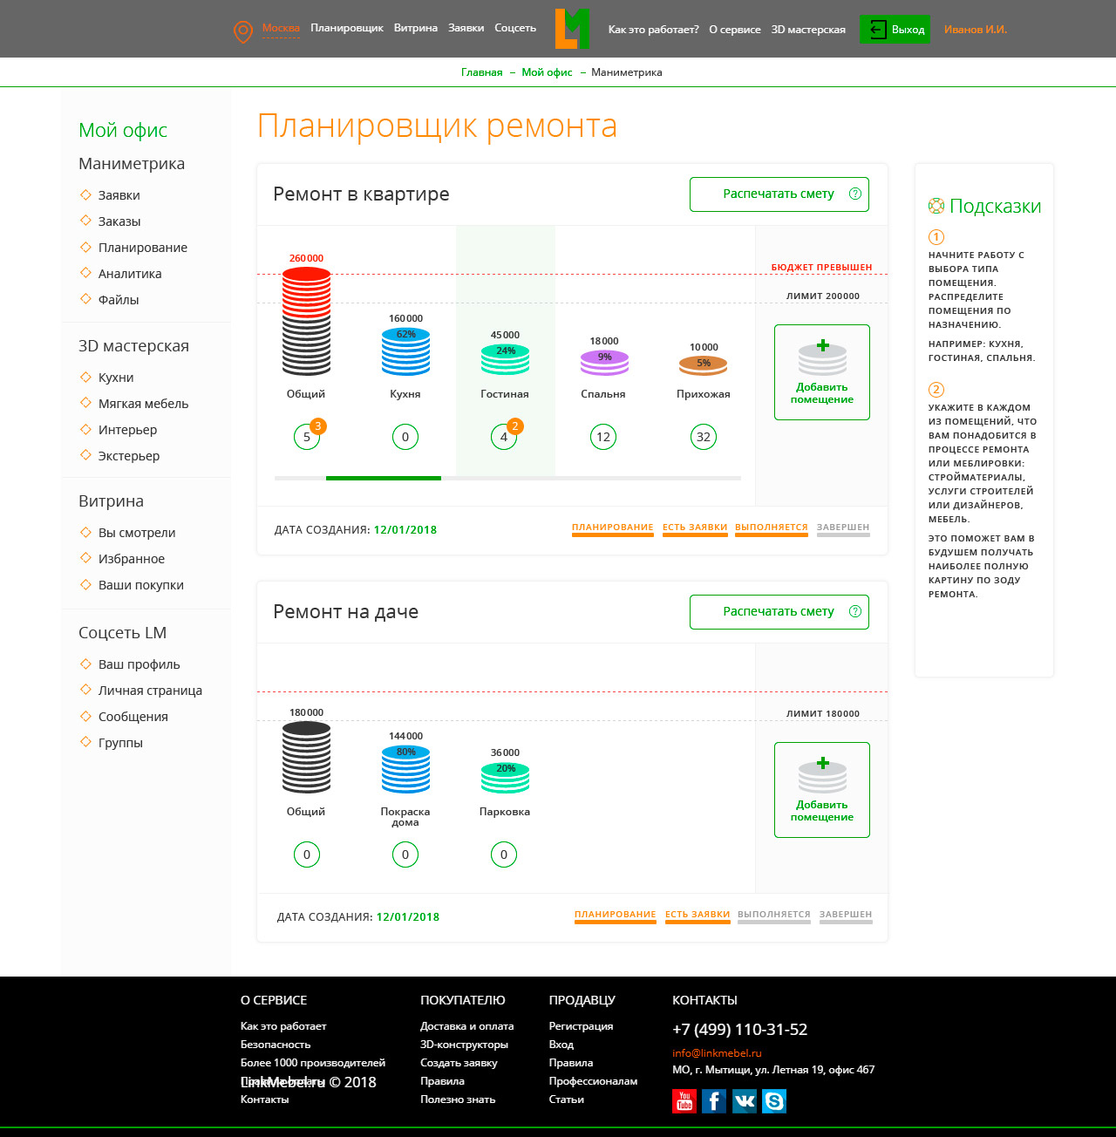
Task: Select Москва city selector in header
Action: (281, 28)
